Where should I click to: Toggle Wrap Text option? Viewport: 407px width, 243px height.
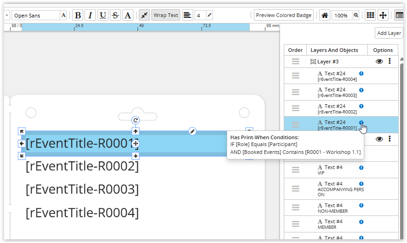[166, 15]
